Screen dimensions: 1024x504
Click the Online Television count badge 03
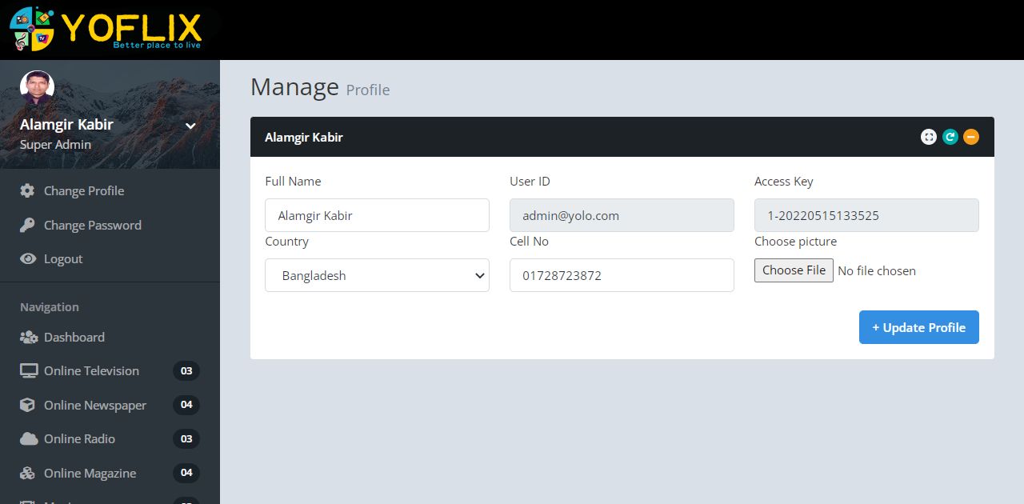click(186, 370)
